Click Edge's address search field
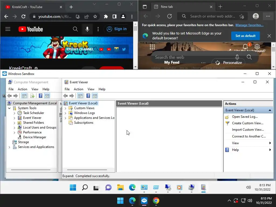This screenshot has width=276, height=207. point(212,16)
